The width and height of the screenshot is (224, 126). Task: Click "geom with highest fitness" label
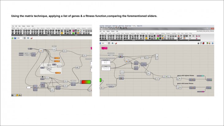pyautogui.click(x=186, y=75)
